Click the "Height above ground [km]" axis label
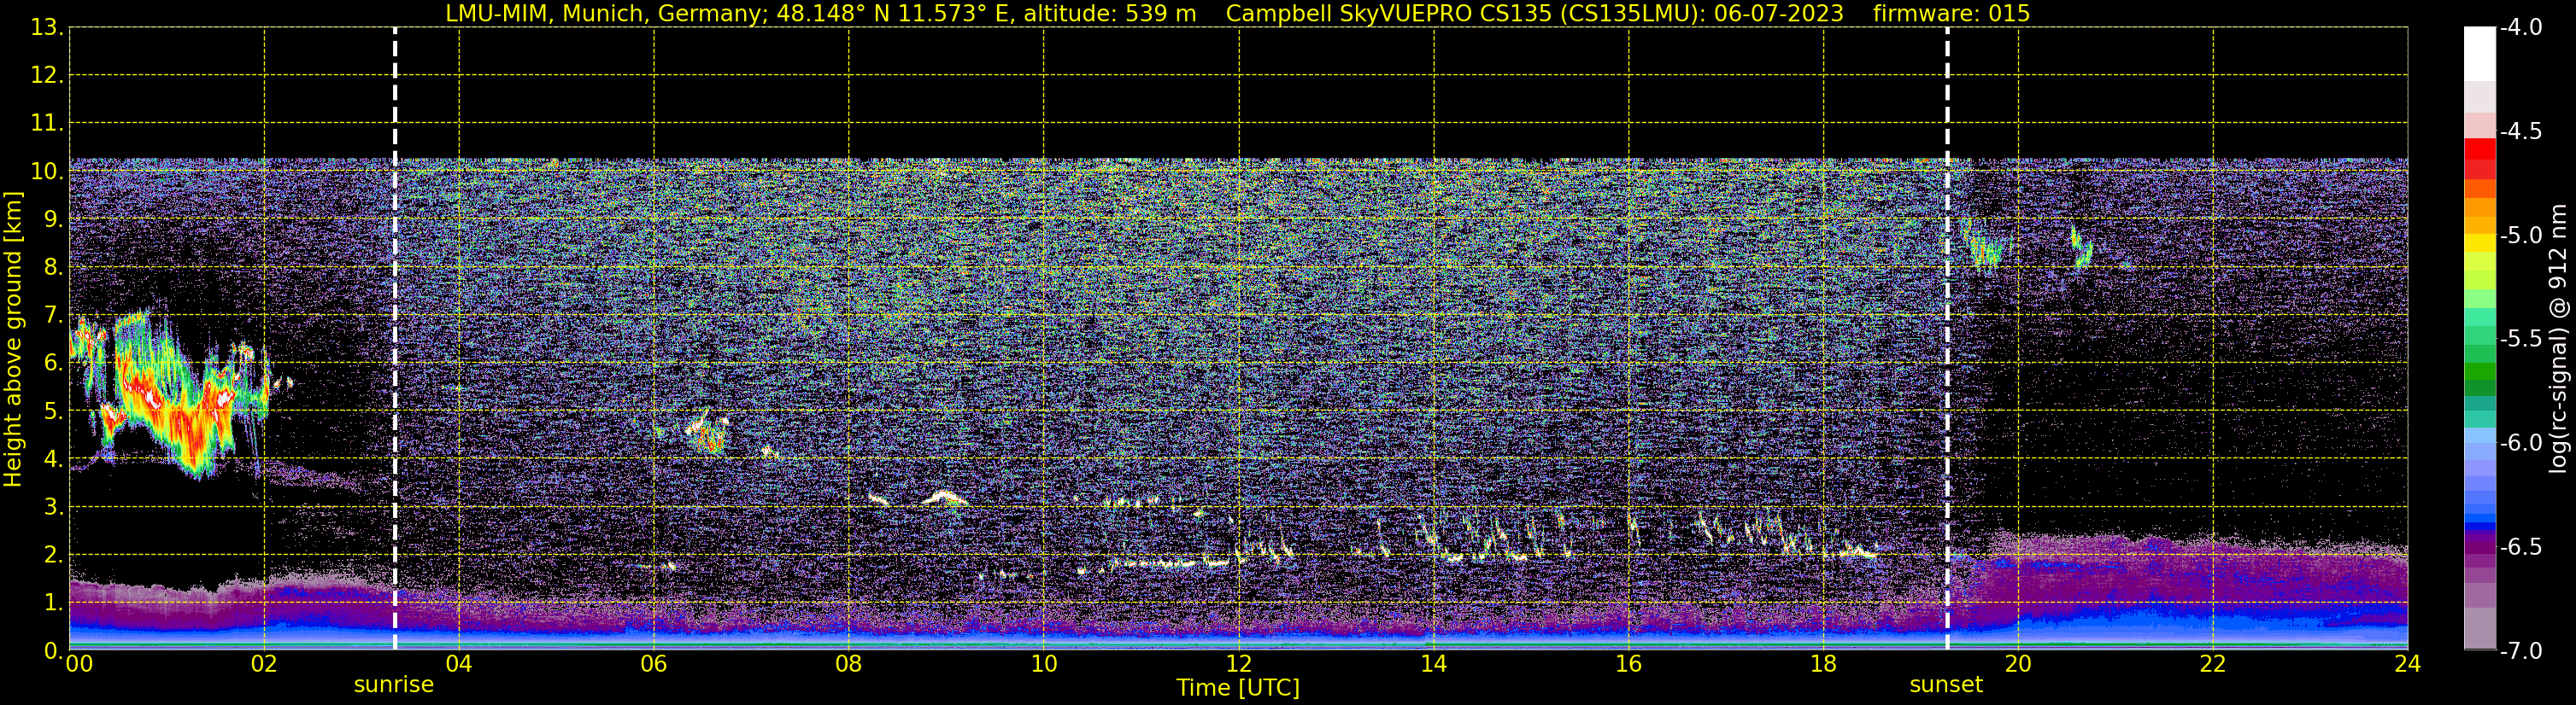The height and width of the screenshot is (705, 2576). click(x=13, y=340)
